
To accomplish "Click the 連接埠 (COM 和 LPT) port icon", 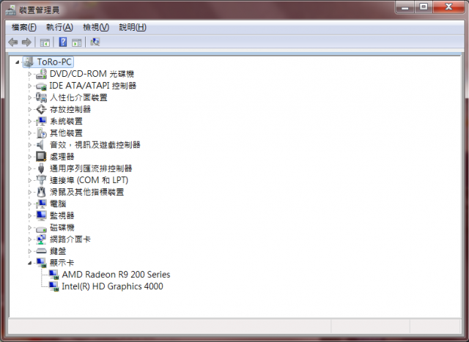I will [41, 180].
